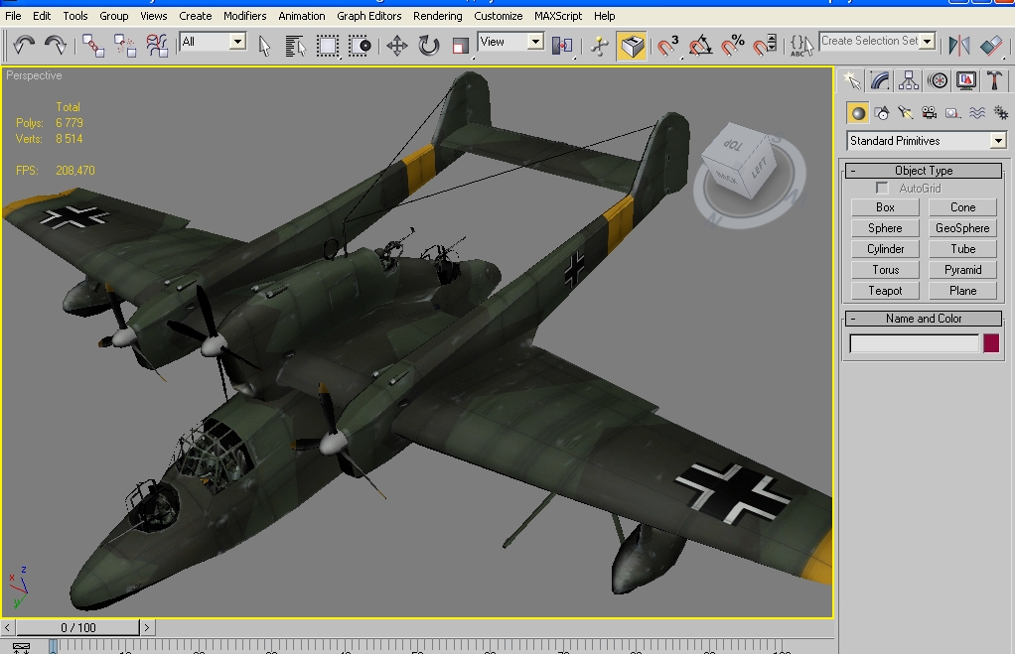Toggle the Angle Snap button
Image resolution: width=1015 pixels, height=654 pixels.
pos(700,46)
